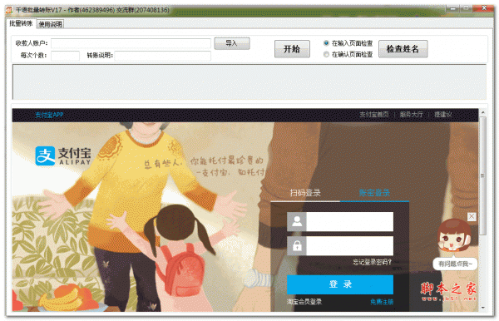Close the application window
Screen dimensions: 499x321
[483, 8]
